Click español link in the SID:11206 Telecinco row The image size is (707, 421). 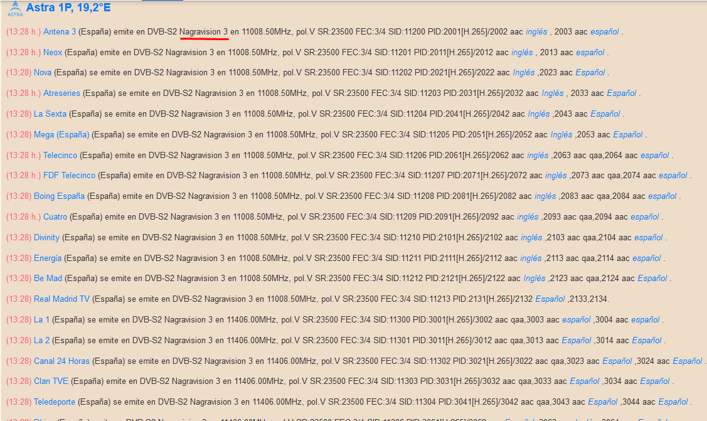(x=655, y=156)
